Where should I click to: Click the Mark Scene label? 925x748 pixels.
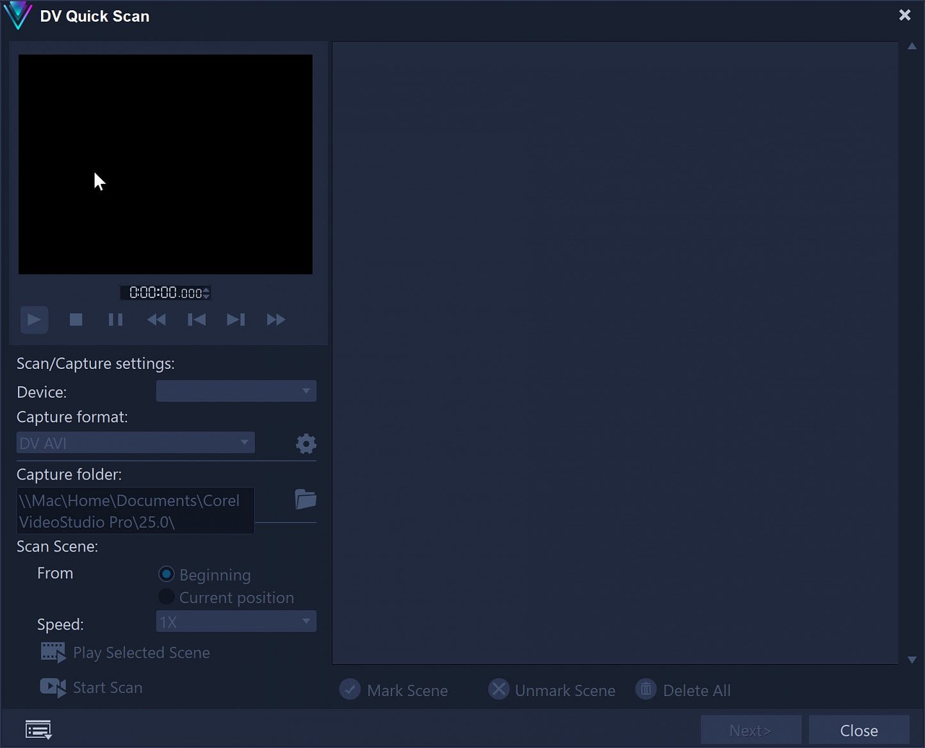coord(407,690)
